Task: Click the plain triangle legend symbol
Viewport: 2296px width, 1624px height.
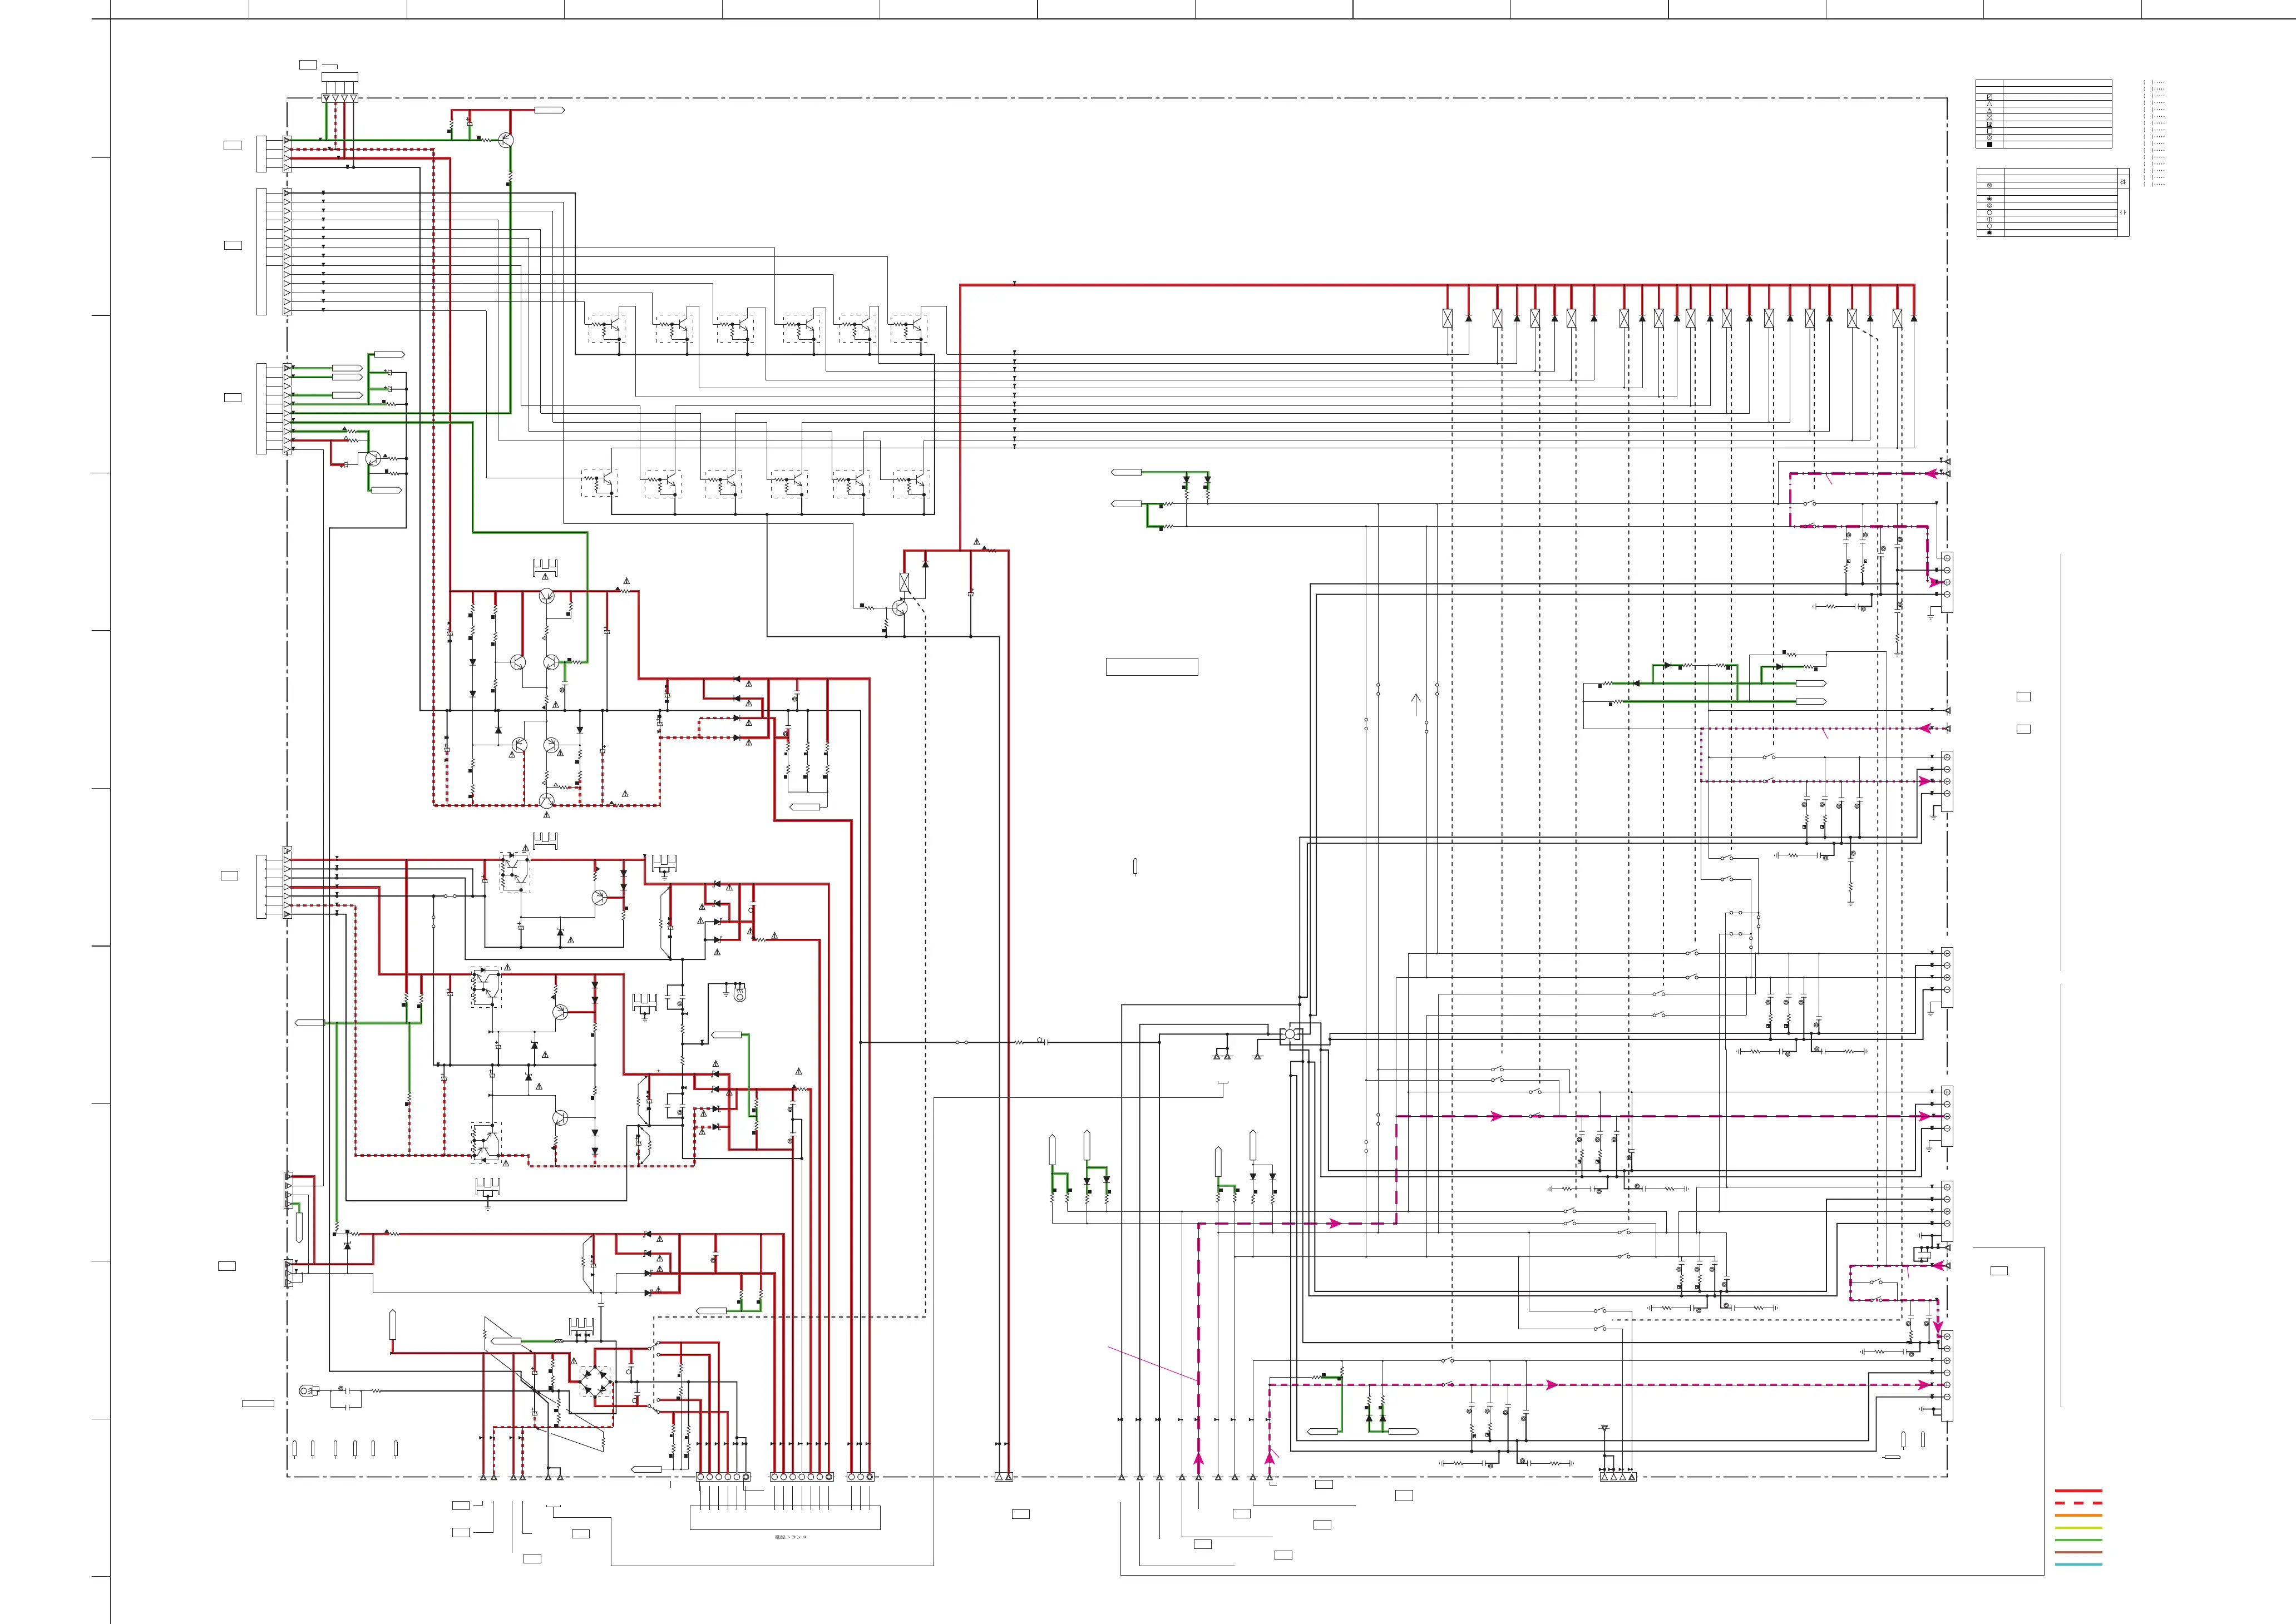Action: click(x=1990, y=104)
